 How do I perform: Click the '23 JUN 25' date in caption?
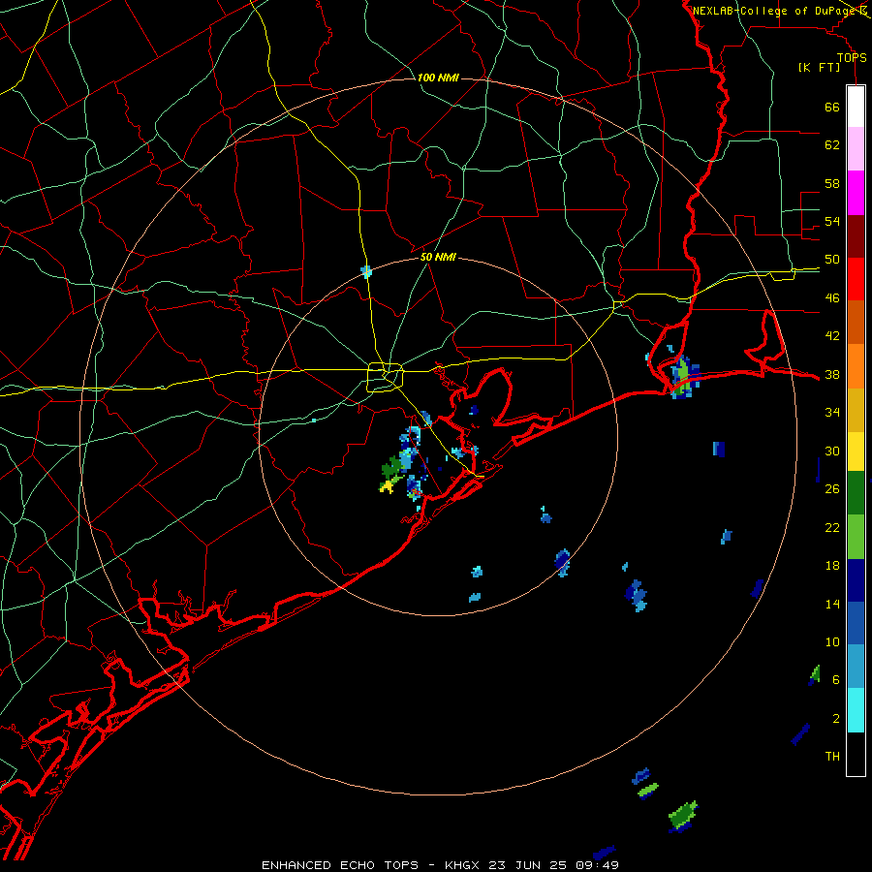527,865
